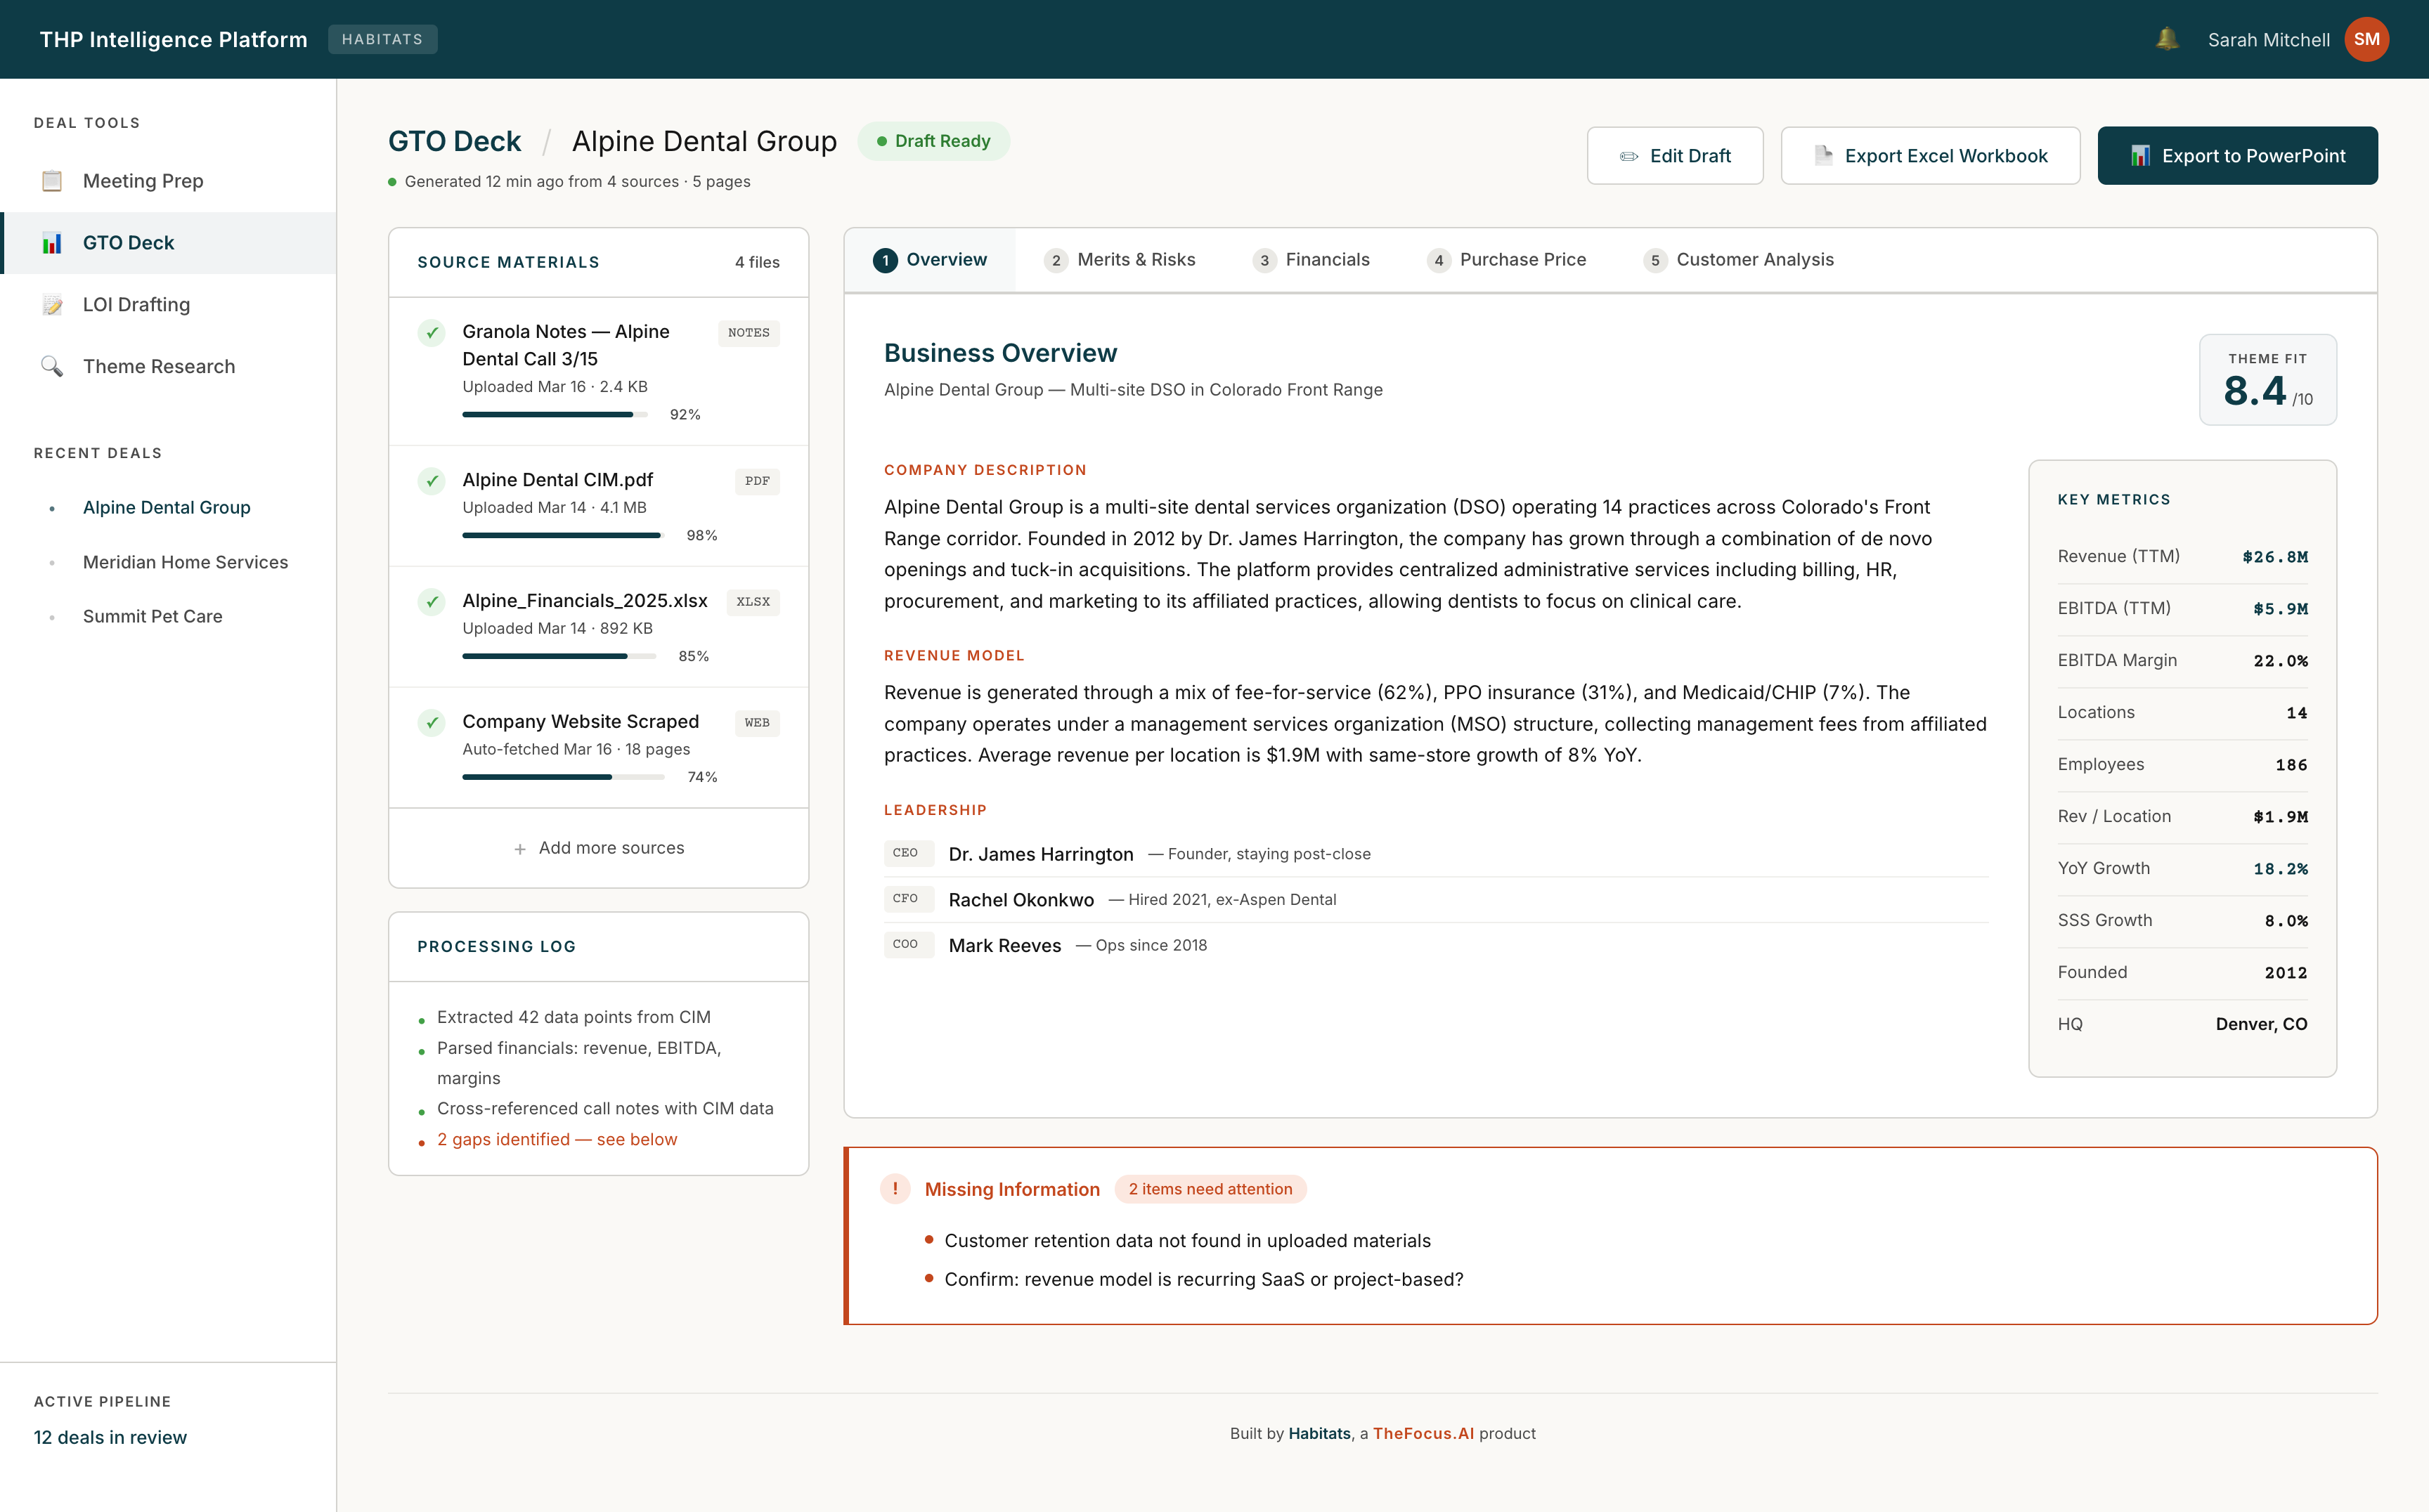Open the TheFocus.AI footer link
Viewport: 2429px width, 1512px height.
(1423, 1433)
